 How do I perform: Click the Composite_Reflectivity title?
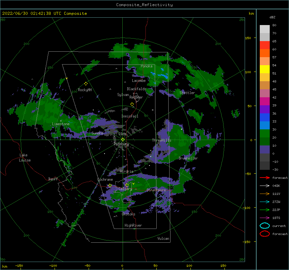(144, 5)
